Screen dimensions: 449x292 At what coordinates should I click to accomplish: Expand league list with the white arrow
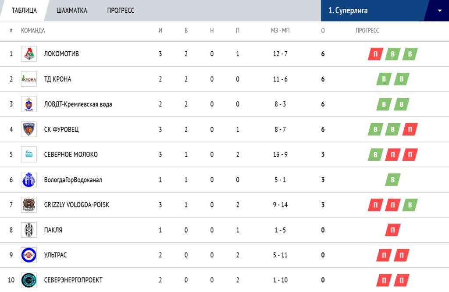[x=439, y=11]
